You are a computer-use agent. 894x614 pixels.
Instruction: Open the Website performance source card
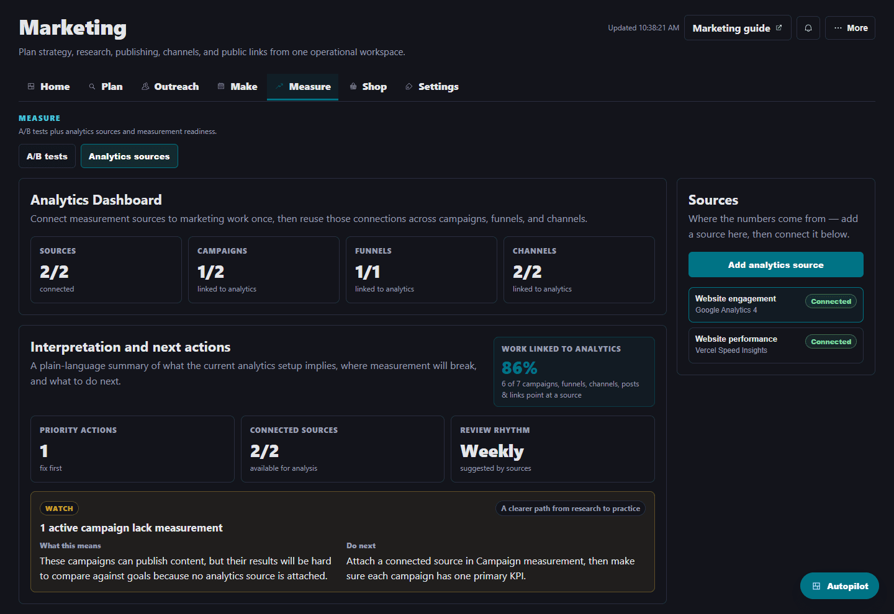click(776, 345)
